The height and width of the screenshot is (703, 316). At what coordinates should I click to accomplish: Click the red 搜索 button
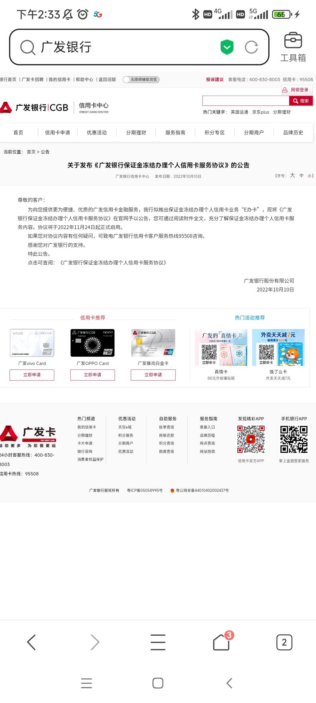pos(301,101)
